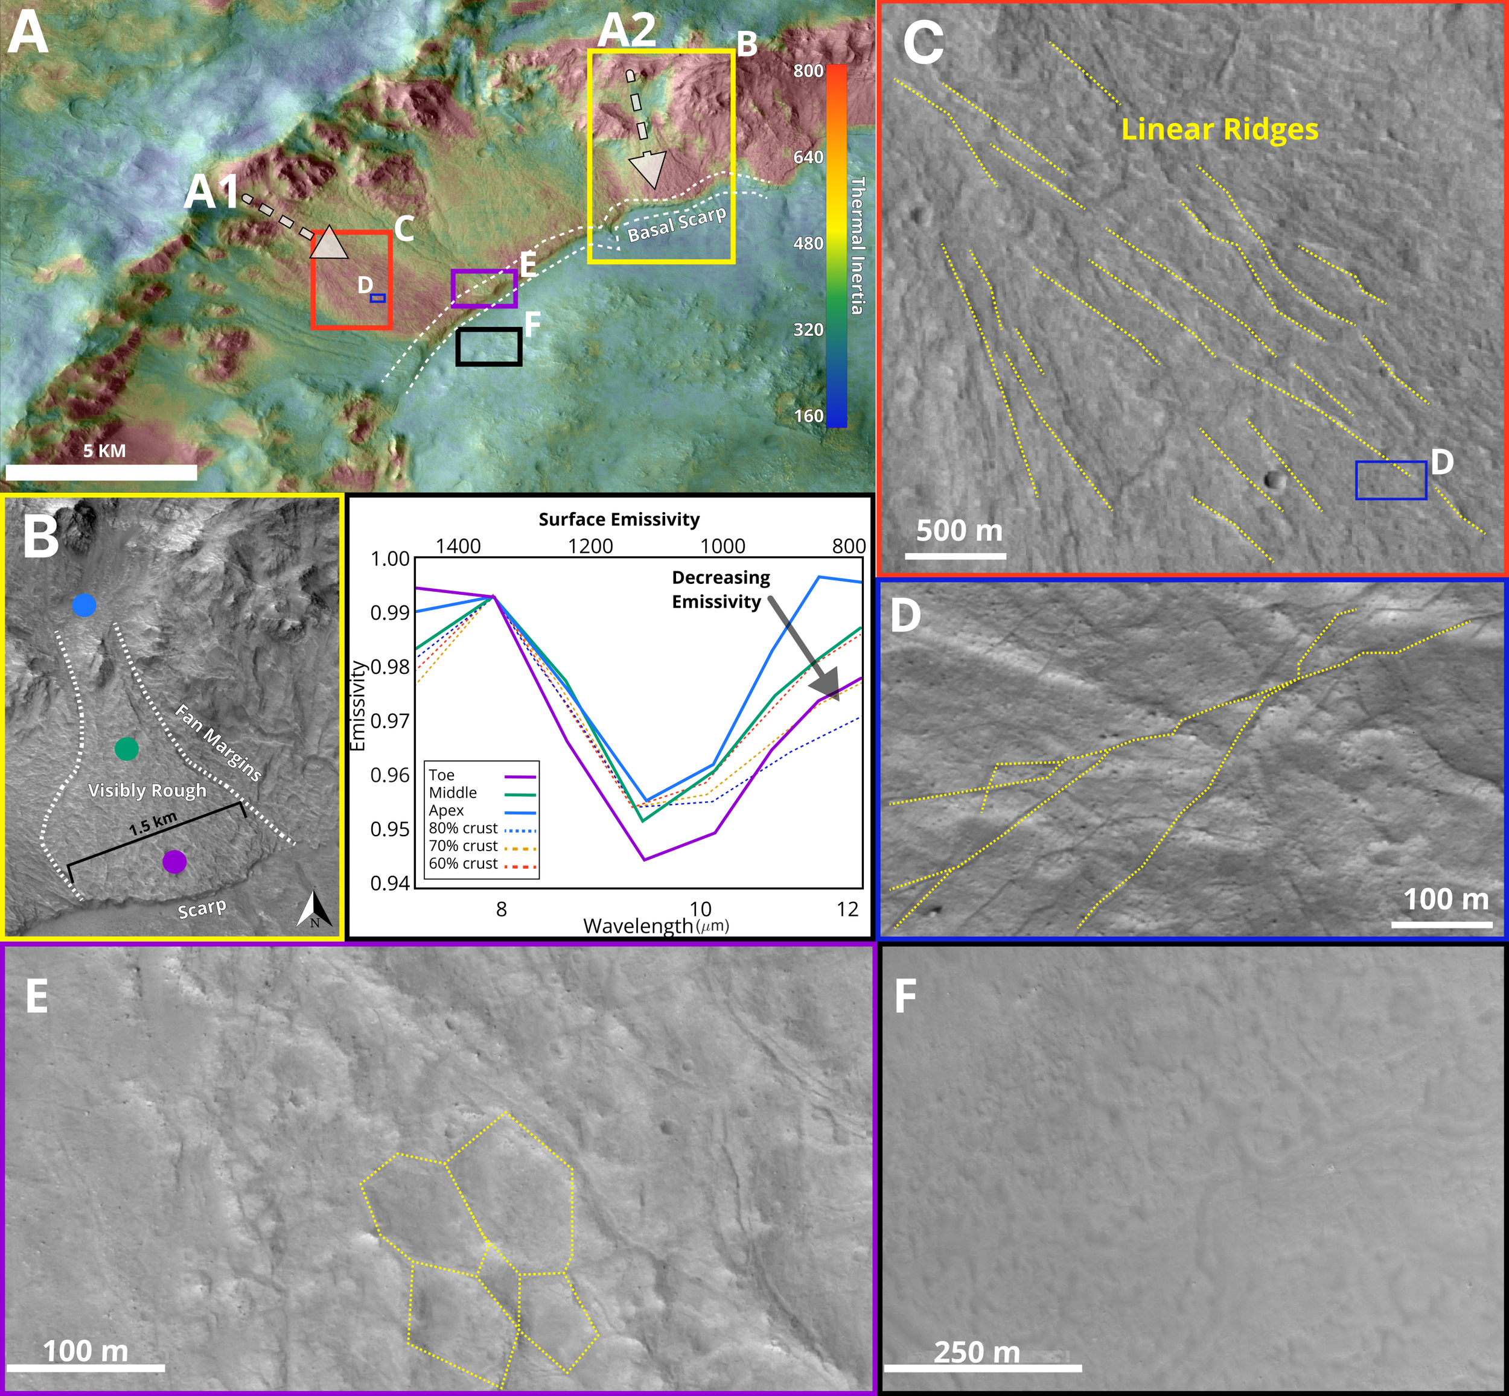Click the 5 KM scale bar
The width and height of the screenshot is (1509, 1396).
pyautogui.click(x=101, y=472)
